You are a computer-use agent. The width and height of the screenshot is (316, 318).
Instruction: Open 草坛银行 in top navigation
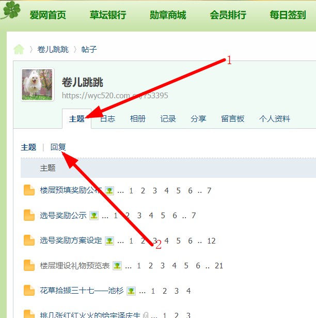pos(108,15)
